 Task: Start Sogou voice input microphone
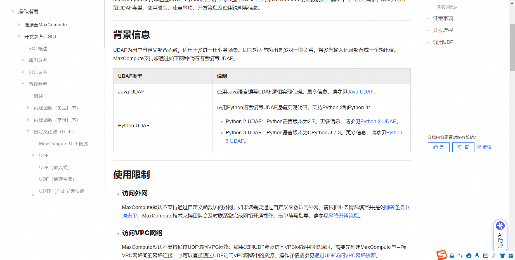tap(477, 256)
